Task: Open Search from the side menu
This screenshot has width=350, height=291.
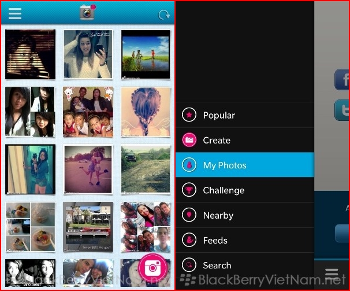Action: (217, 265)
